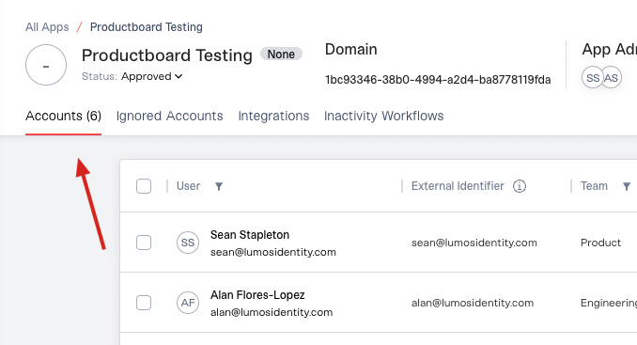Go to All Apps breadcrumb link

point(47,27)
